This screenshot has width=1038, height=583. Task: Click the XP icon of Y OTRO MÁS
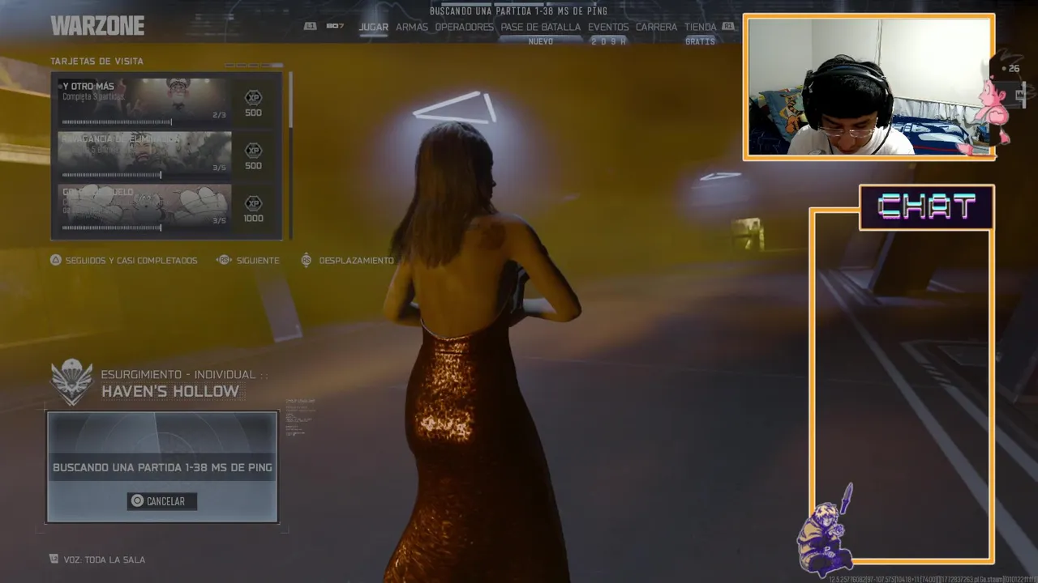click(253, 97)
